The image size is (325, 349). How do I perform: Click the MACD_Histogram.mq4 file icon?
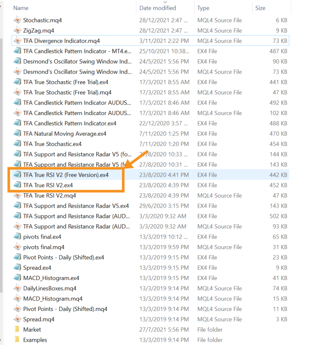click(x=17, y=299)
